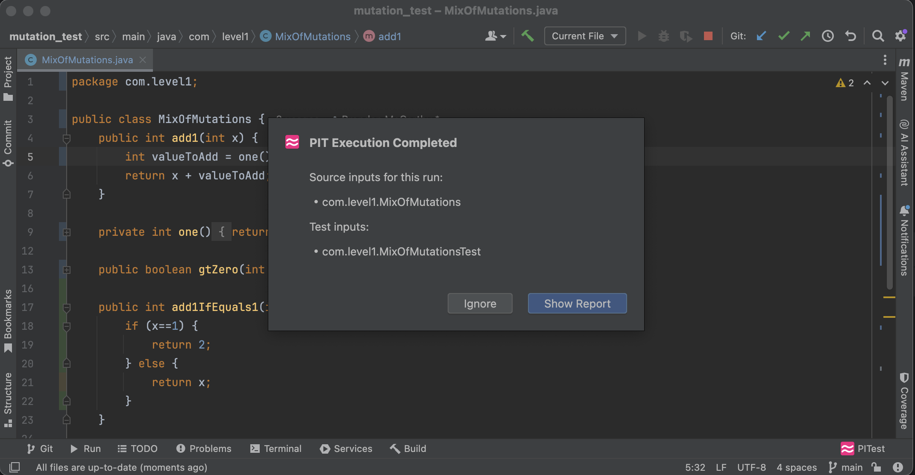The height and width of the screenshot is (475, 915).
Task: Stop execution with the red square
Action: [x=708, y=36]
